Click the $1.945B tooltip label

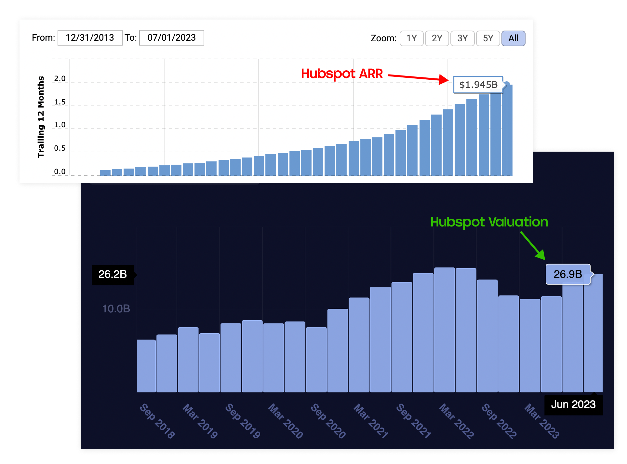pyautogui.click(x=478, y=85)
